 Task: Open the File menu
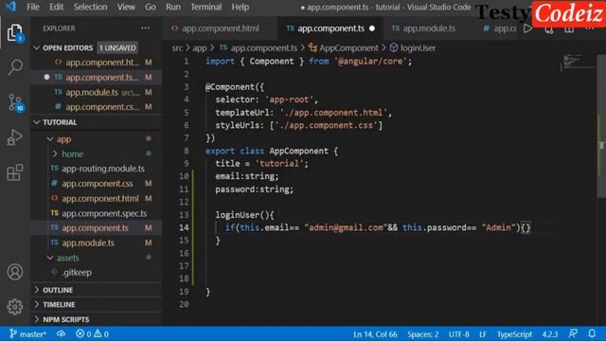point(33,7)
